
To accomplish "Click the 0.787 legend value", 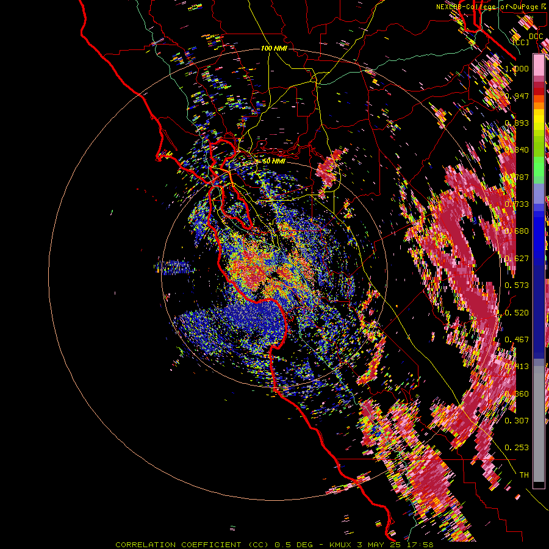I will (x=517, y=177).
